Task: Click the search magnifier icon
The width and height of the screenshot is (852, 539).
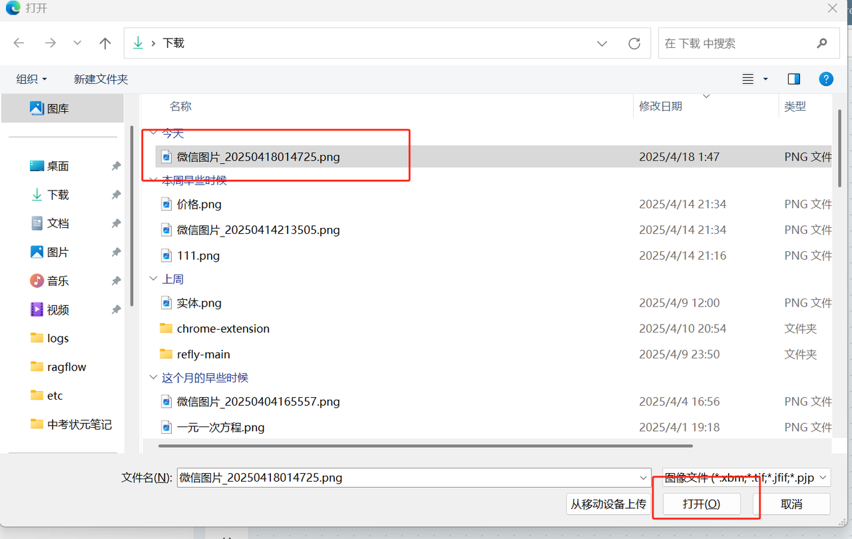Action: click(822, 43)
